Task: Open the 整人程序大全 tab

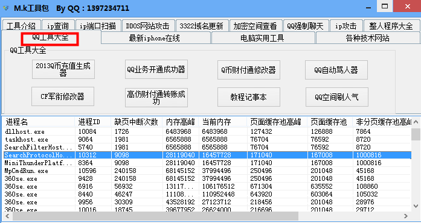Action: click(391, 26)
